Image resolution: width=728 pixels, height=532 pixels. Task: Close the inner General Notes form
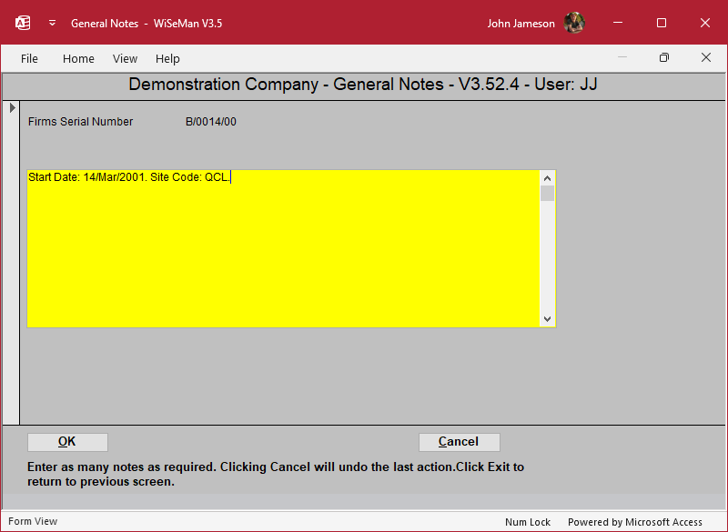pos(705,57)
